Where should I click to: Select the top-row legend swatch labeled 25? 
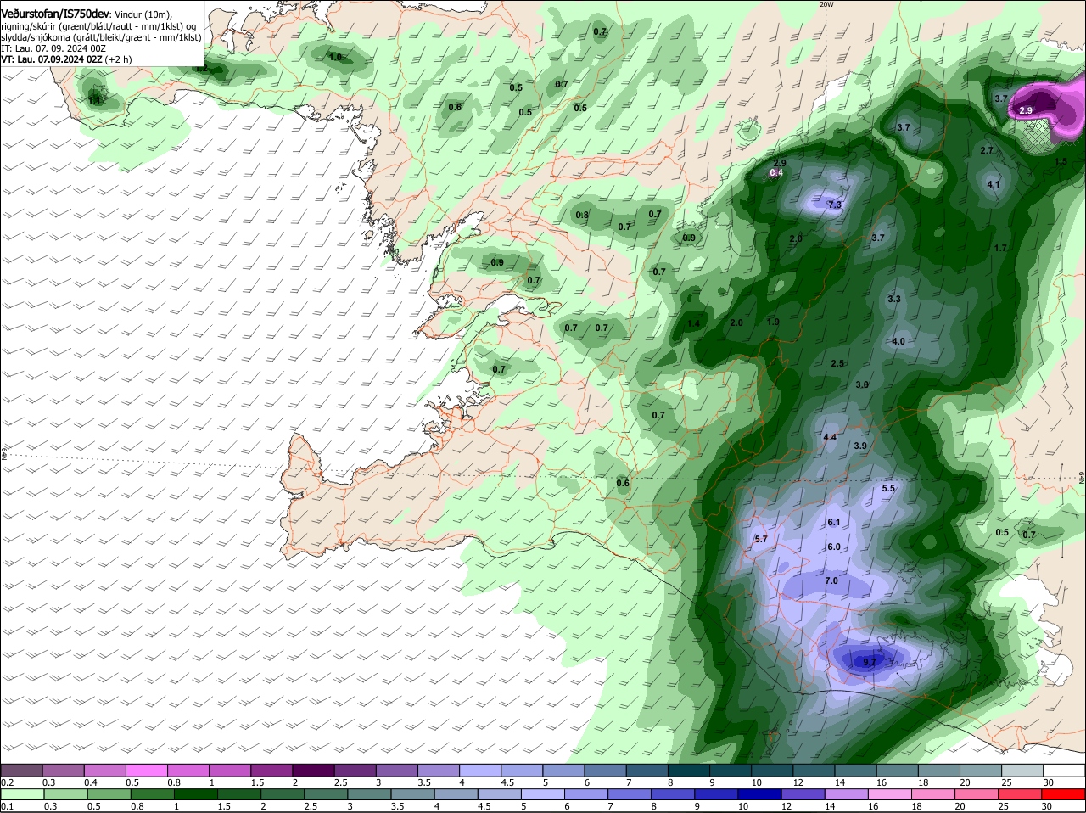[x=1022, y=771]
